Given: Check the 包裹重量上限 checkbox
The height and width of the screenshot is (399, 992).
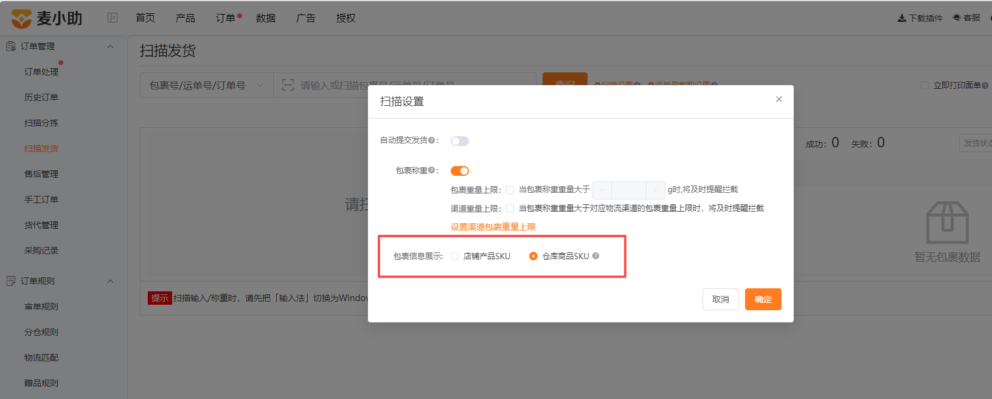Looking at the screenshot, I should (510, 190).
